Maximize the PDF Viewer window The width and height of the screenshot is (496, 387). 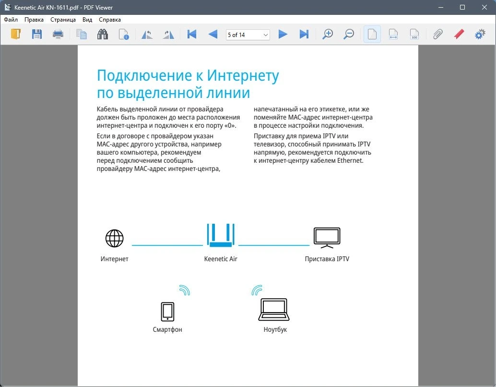[462, 7]
